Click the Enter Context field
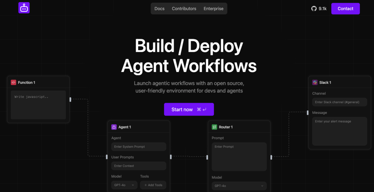This screenshot has height=192, width=374. point(139,166)
